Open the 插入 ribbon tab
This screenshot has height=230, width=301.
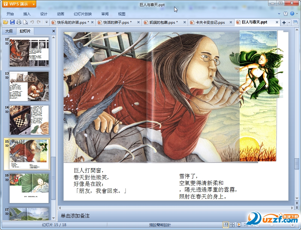tap(27, 14)
